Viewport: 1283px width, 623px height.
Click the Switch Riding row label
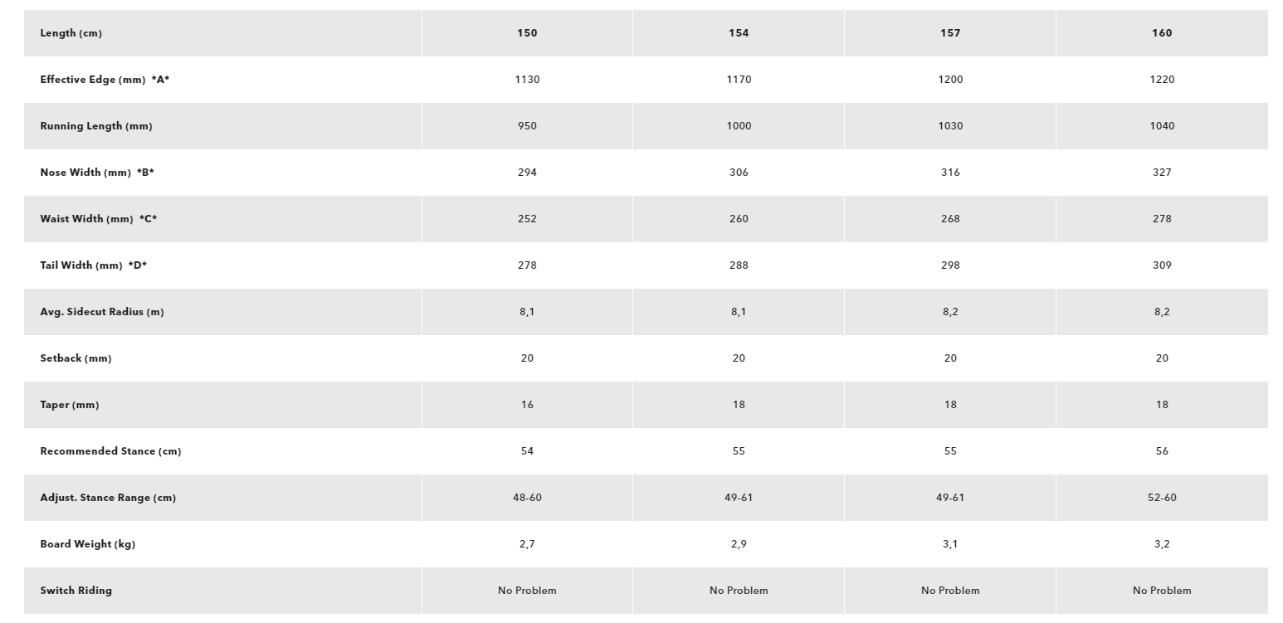coord(76,591)
